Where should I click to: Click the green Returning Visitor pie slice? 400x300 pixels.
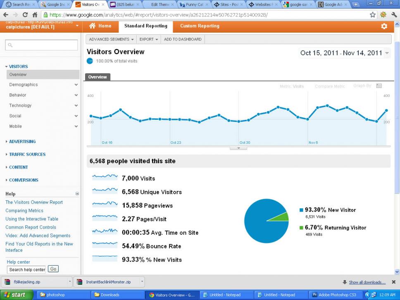click(281, 217)
